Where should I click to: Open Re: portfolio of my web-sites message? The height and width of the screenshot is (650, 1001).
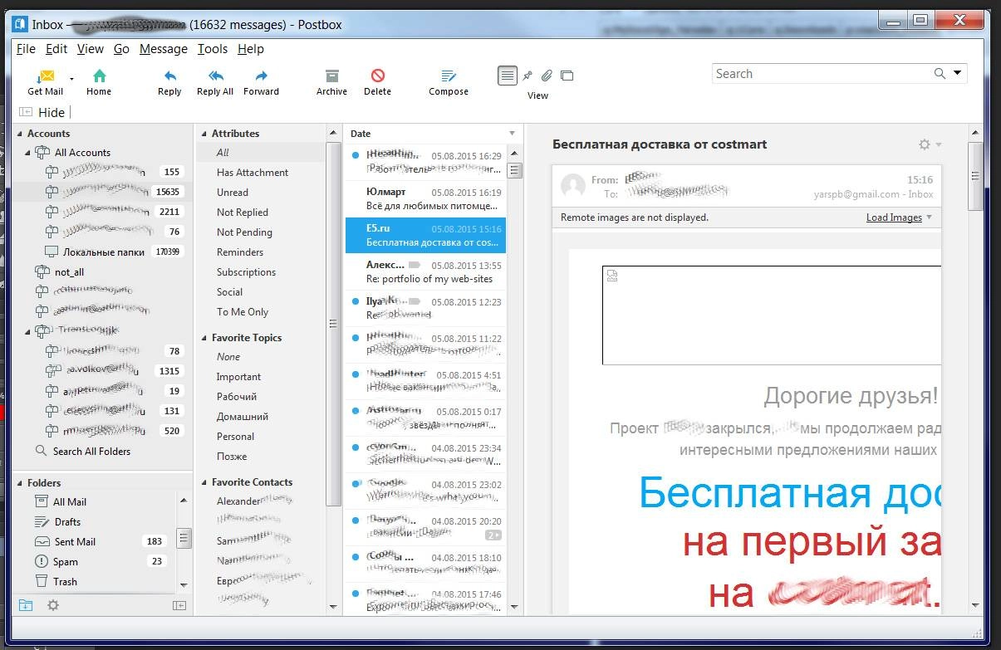click(425, 272)
